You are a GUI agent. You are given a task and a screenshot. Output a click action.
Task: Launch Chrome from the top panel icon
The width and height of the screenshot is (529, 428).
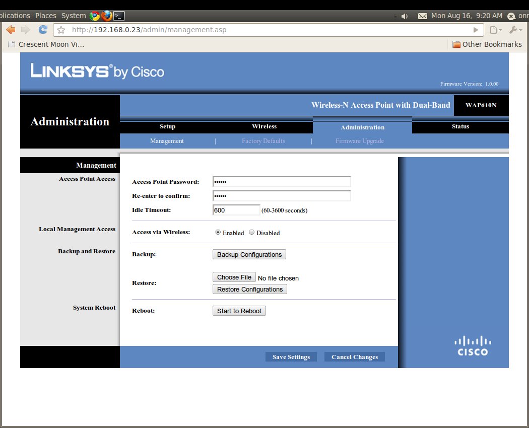(95, 16)
